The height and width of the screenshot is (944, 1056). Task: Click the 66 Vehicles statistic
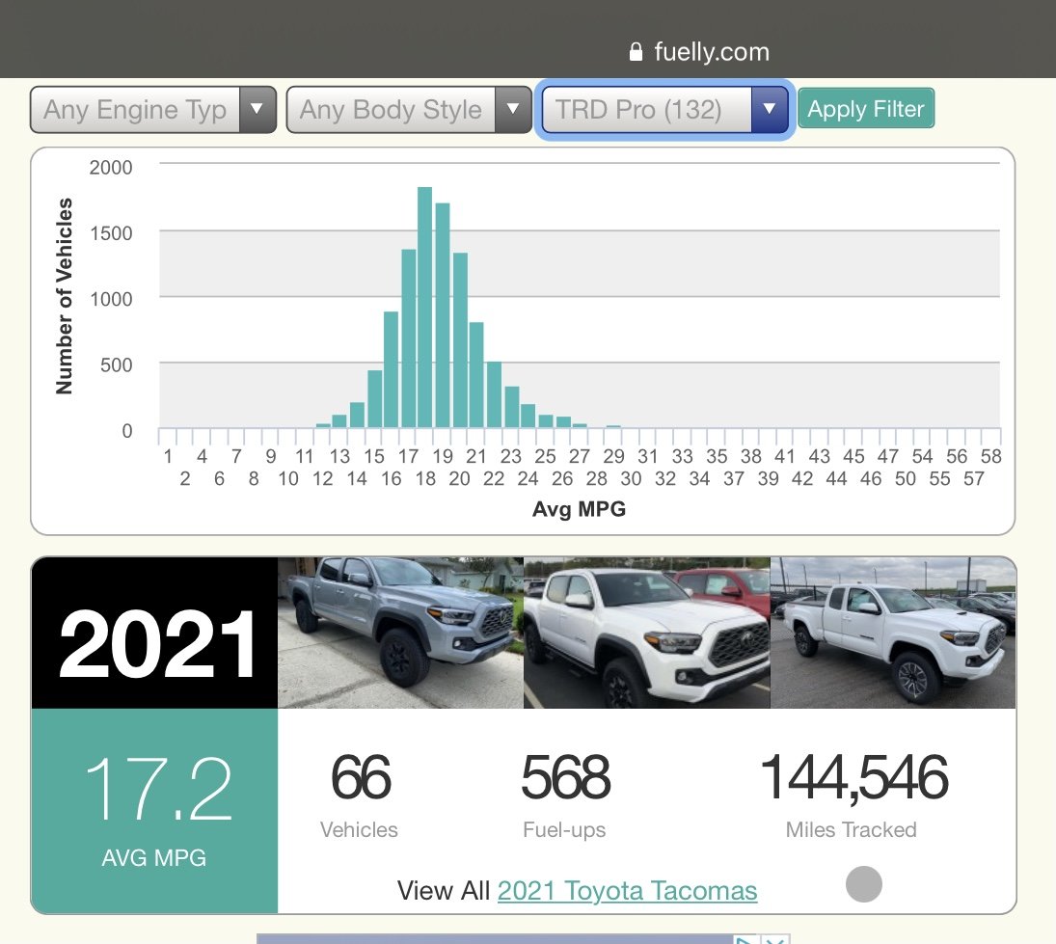pyautogui.click(x=360, y=795)
